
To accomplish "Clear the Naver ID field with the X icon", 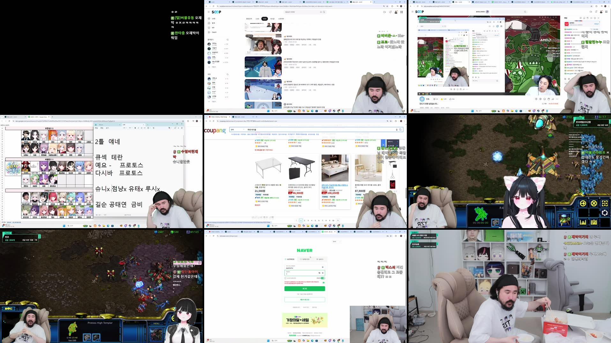I will [x=323, y=267].
